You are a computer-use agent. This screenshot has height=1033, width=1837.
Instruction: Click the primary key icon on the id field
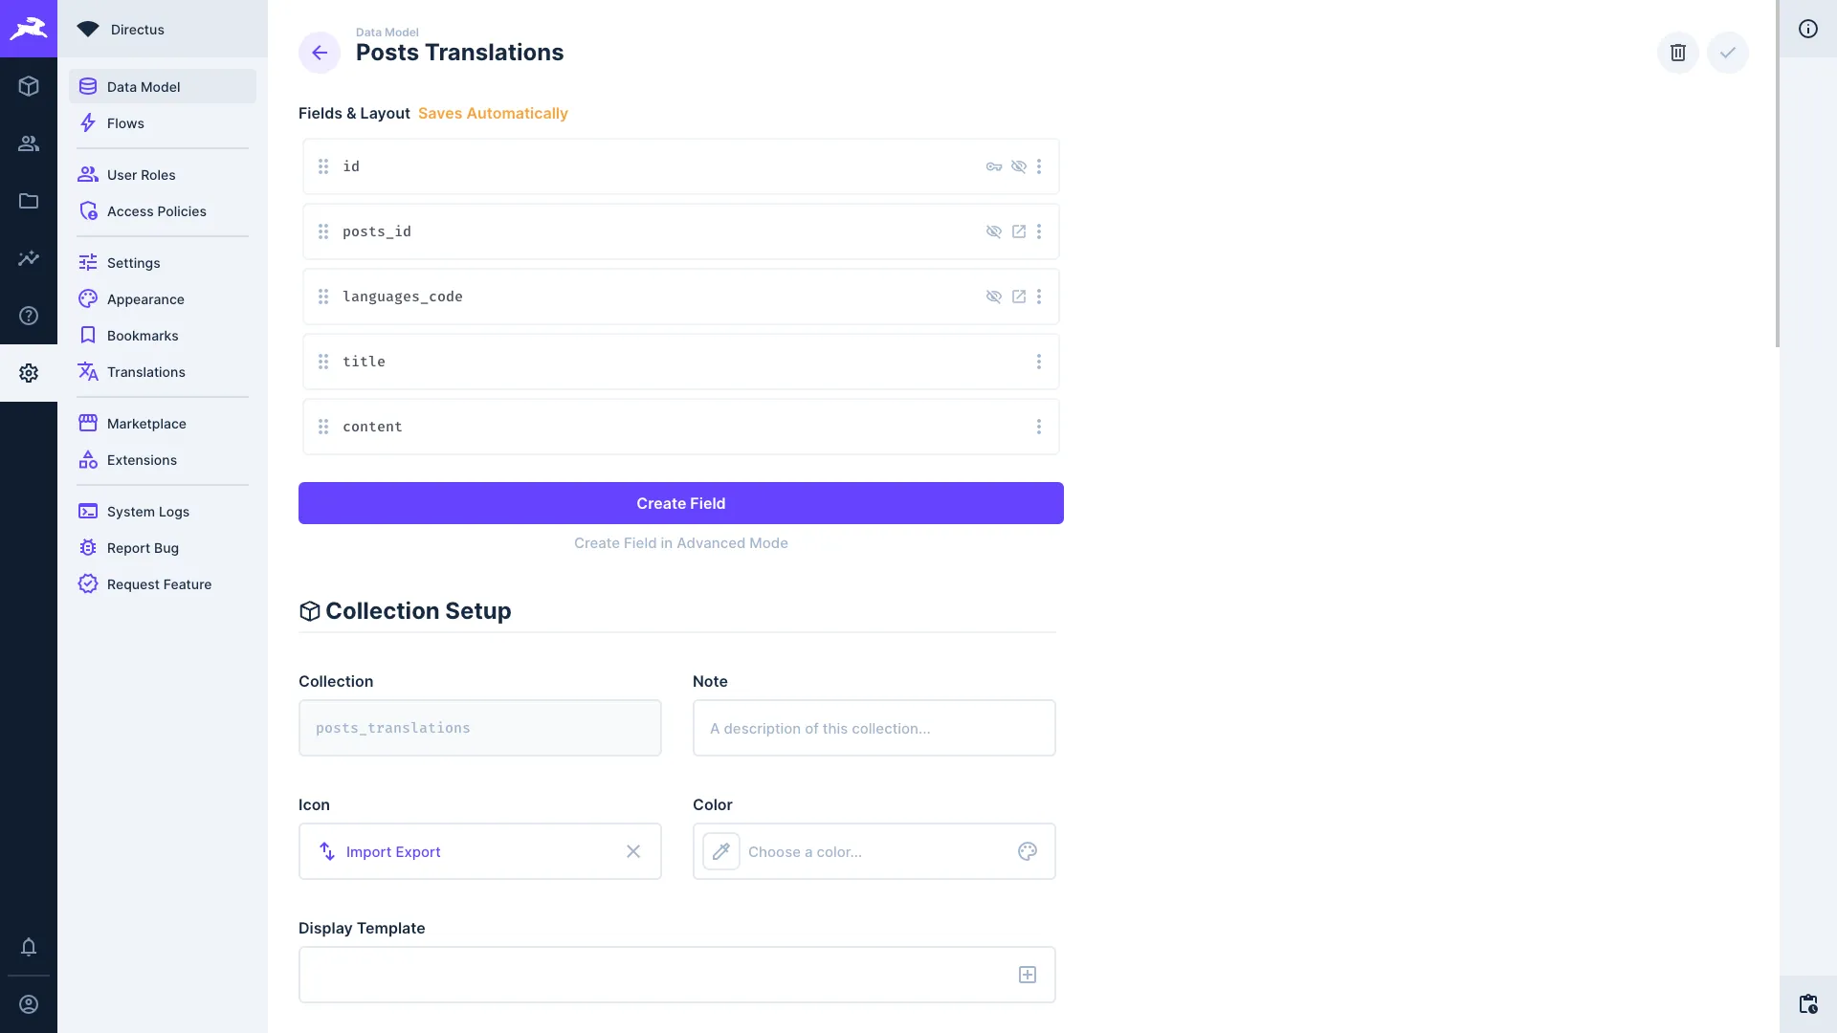coord(995,165)
